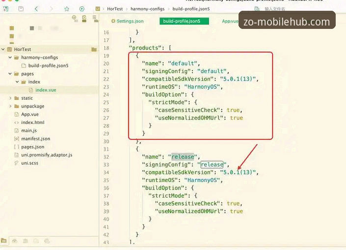Click line number 19 in gutter
346x250 pixels.
(x=106, y=56)
